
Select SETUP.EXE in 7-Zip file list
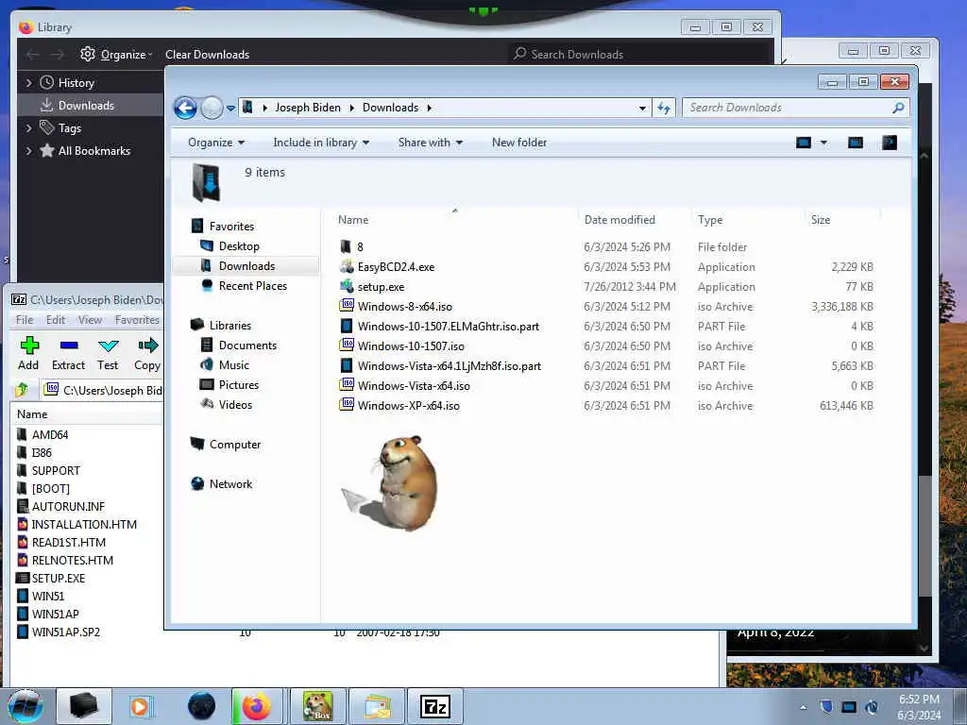59,579
